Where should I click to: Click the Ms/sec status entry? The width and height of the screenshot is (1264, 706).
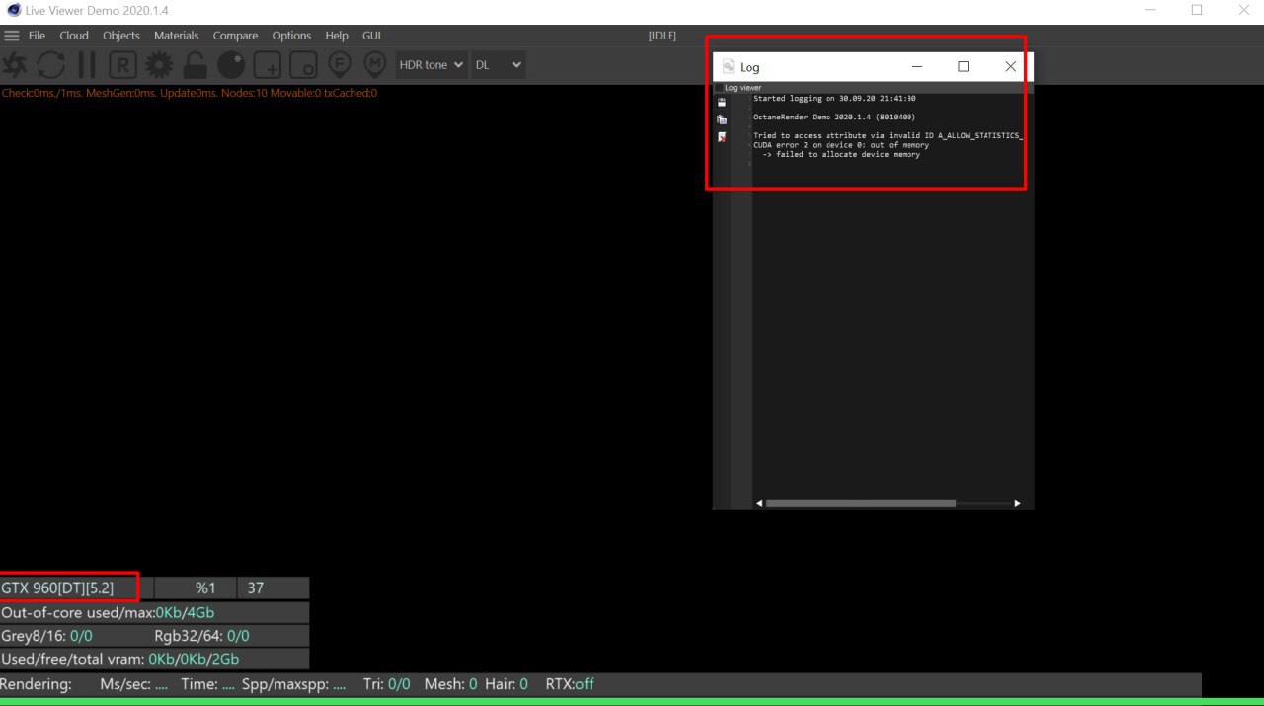click(x=133, y=683)
